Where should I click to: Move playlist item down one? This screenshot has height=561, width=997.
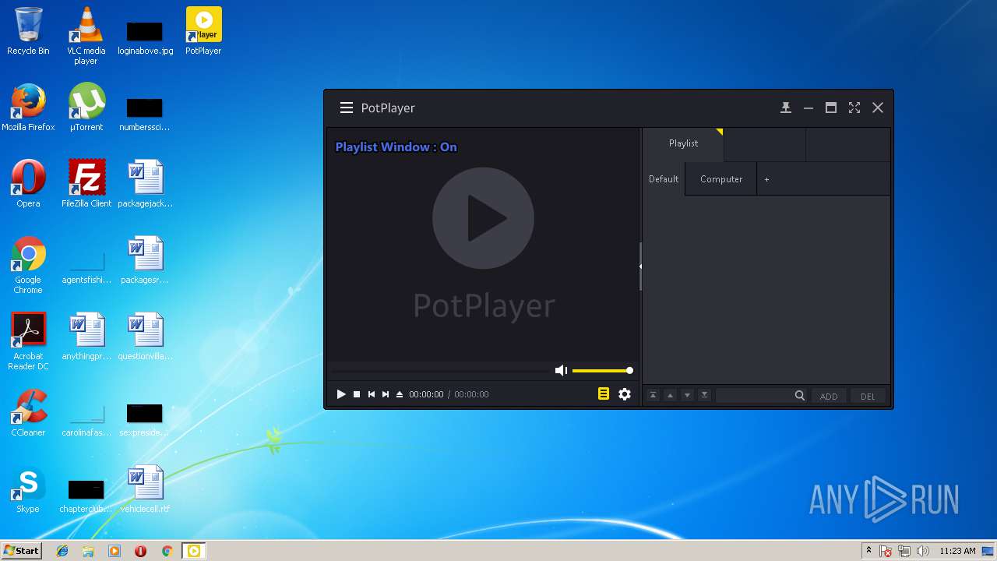[687, 396]
